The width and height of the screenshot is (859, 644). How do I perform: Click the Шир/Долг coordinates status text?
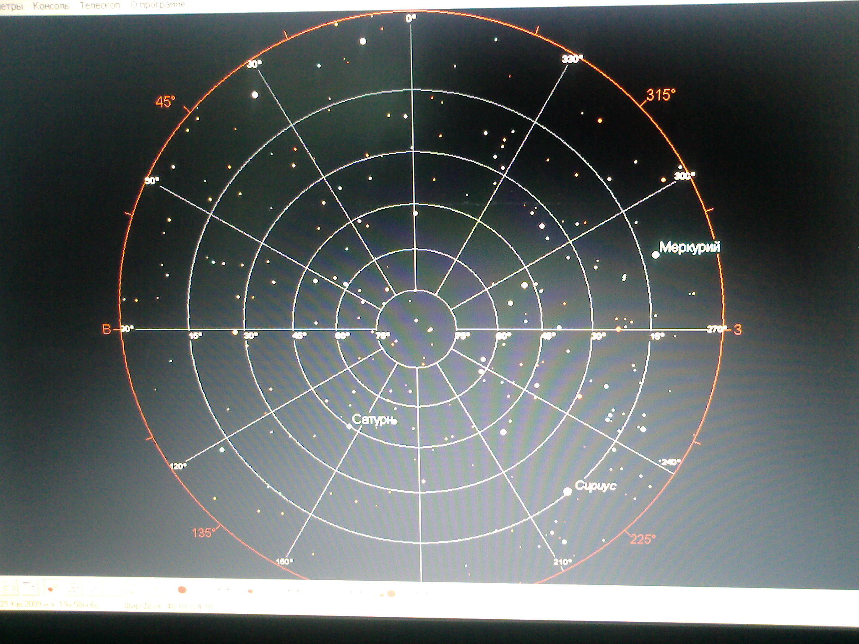(x=169, y=606)
